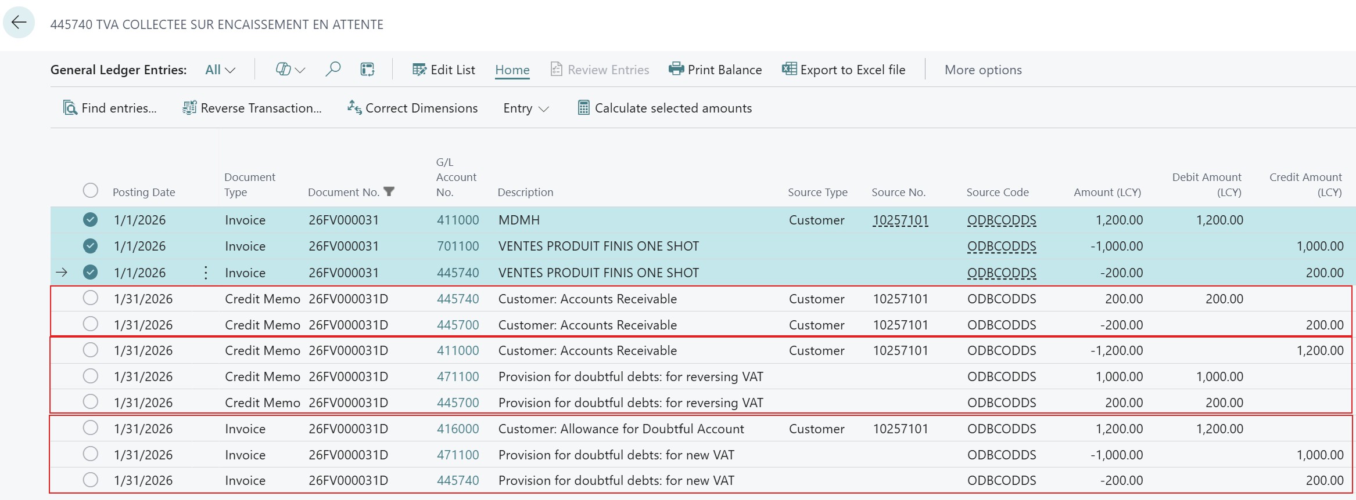Click Print Balance printer icon
1356x500 pixels.
[x=676, y=70]
